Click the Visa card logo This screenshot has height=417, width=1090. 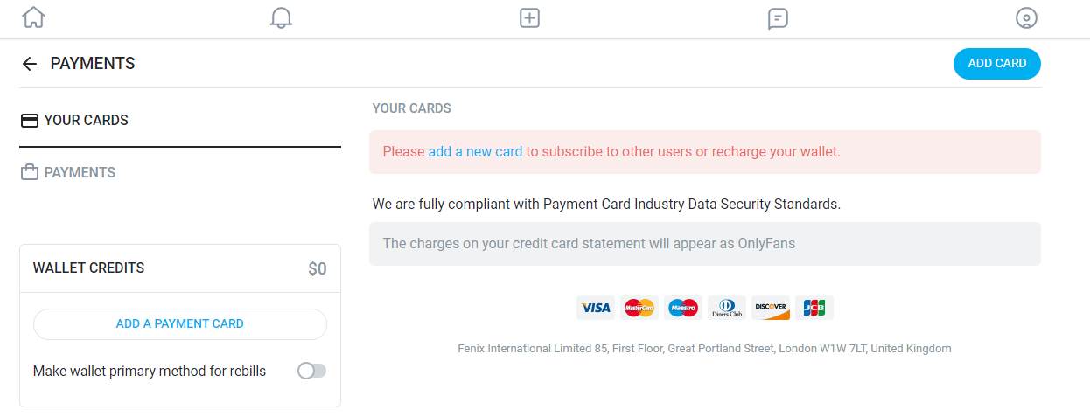(x=596, y=308)
